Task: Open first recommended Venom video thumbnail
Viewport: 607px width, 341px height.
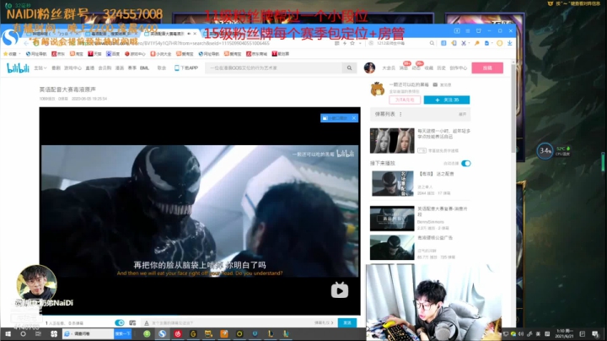Action: tap(393, 183)
